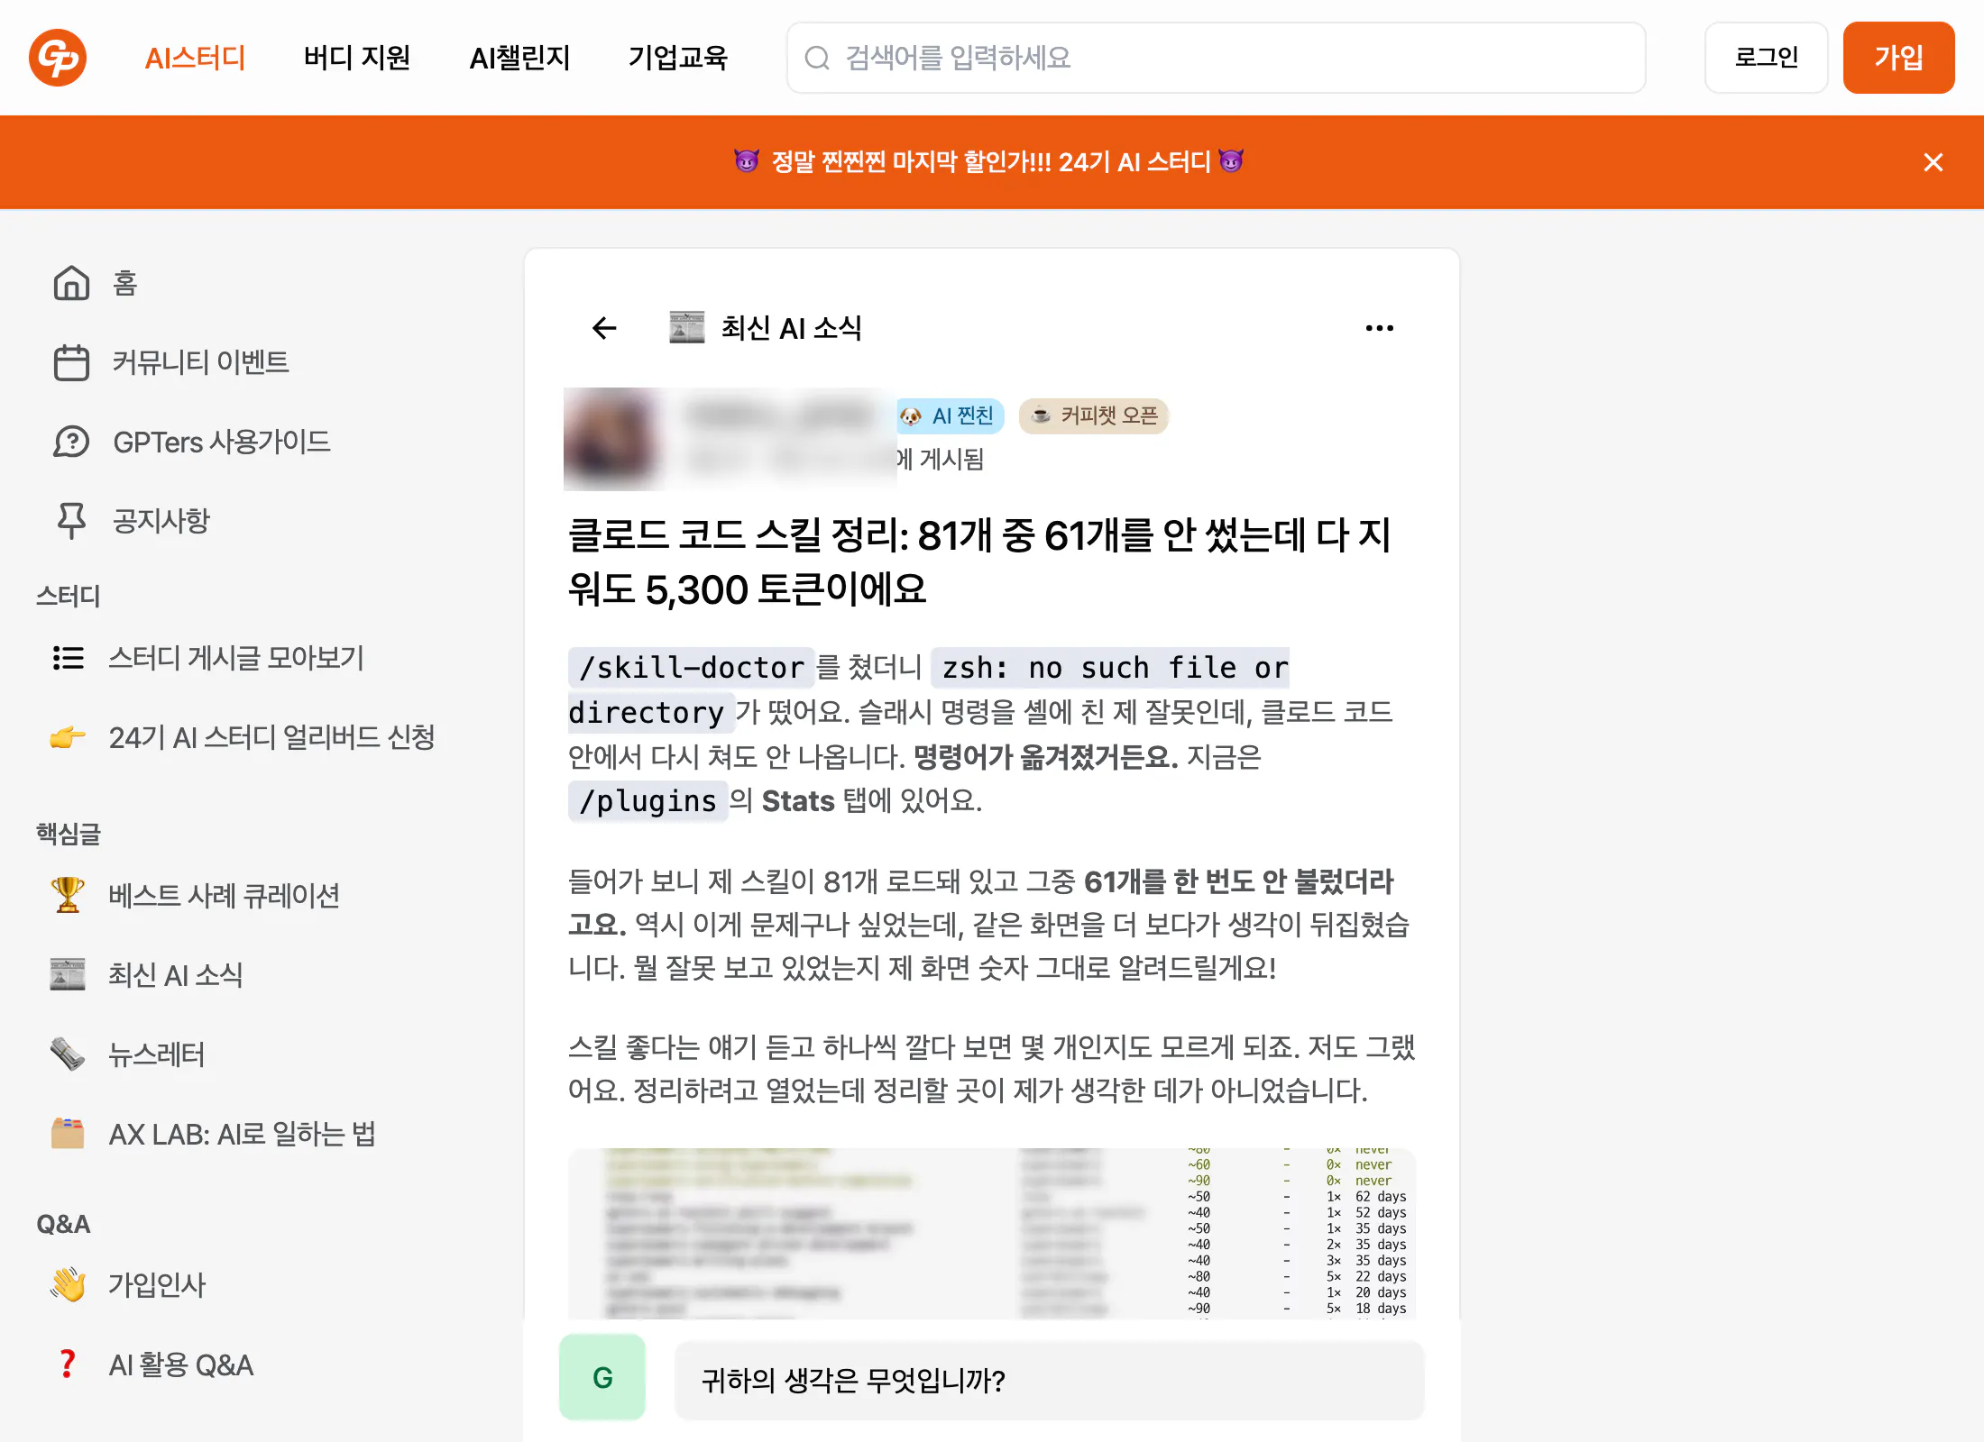Click the 커피챗 오픈 badge
The width and height of the screenshot is (1984, 1442).
[1094, 415]
